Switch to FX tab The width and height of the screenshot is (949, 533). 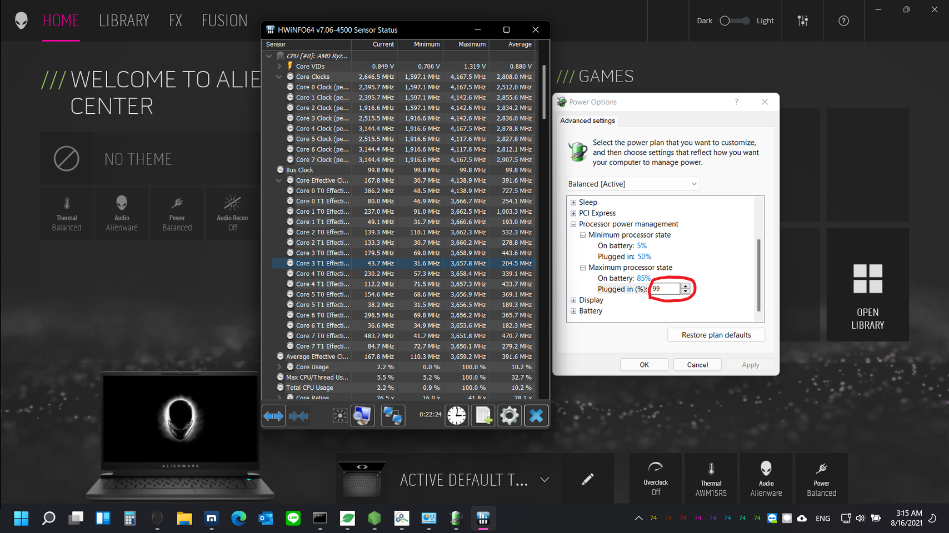point(176,21)
